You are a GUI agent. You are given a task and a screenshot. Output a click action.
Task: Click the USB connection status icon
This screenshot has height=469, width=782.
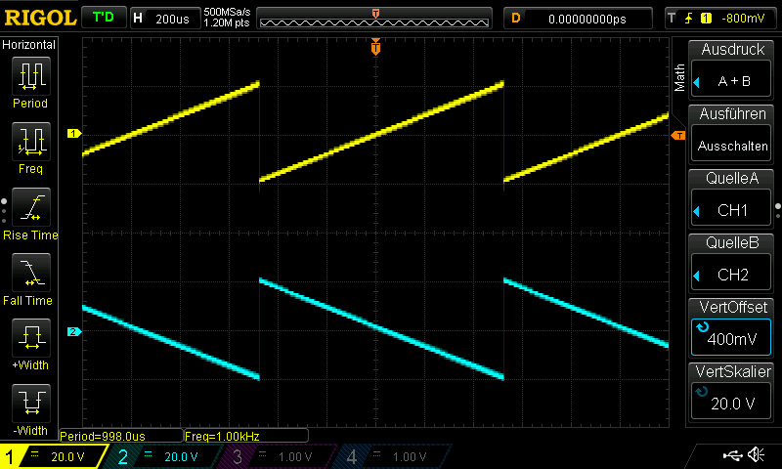click(x=732, y=454)
